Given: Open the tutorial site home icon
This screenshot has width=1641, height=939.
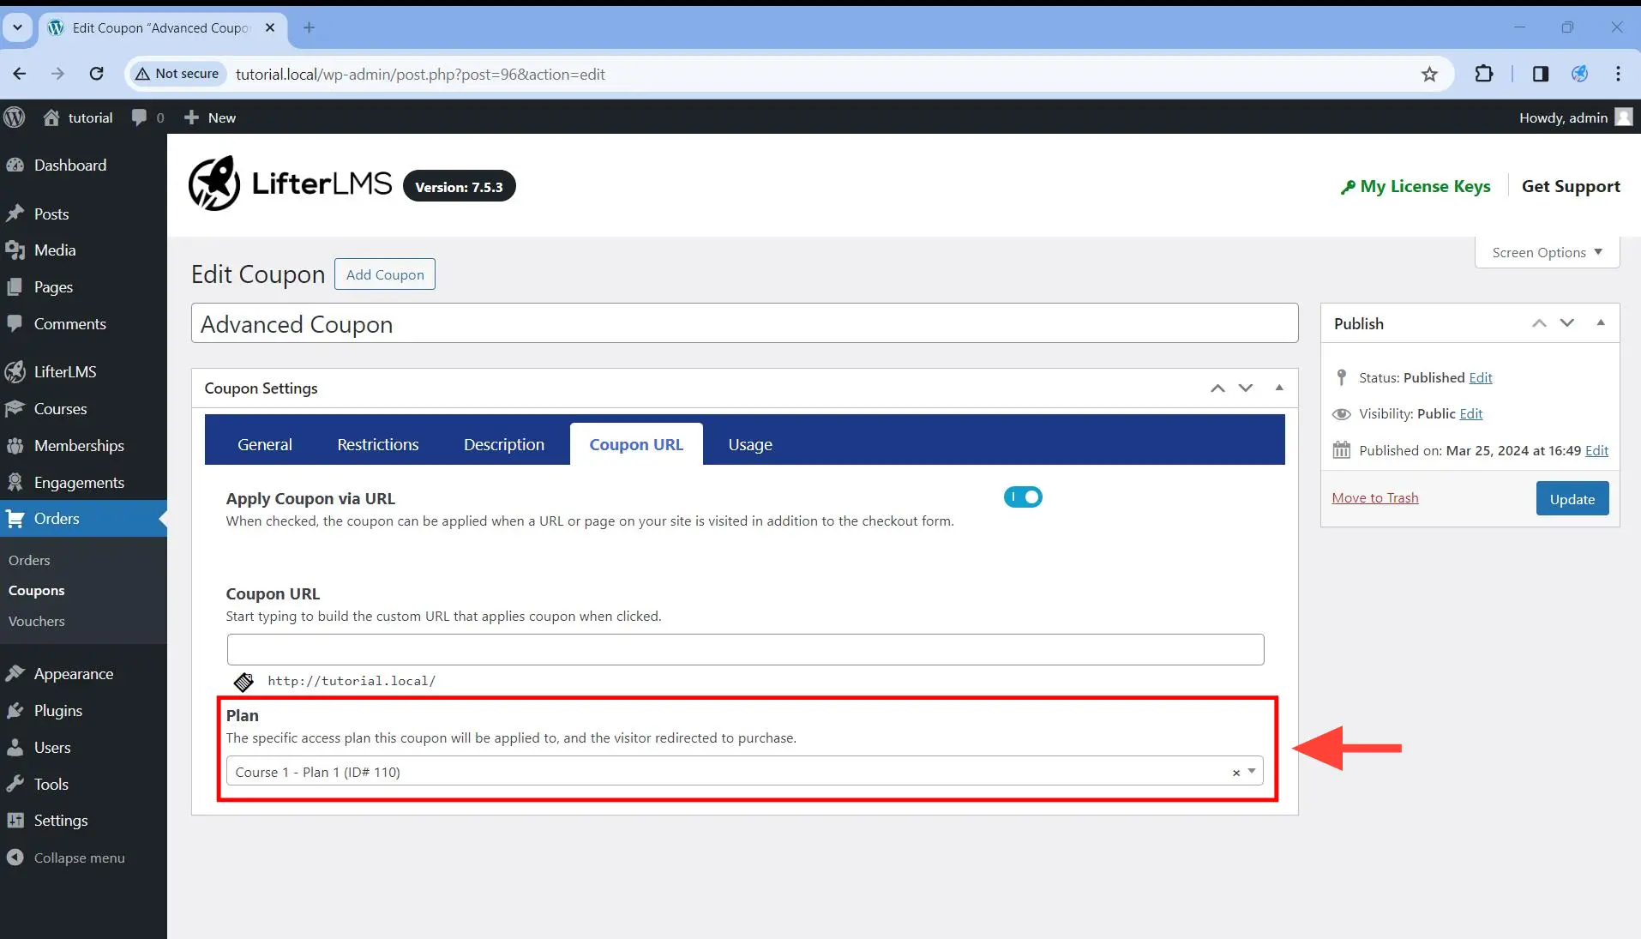Looking at the screenshot, I should [x=51, y=117].
